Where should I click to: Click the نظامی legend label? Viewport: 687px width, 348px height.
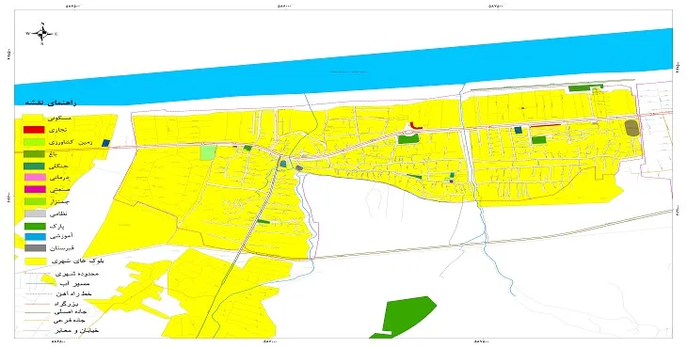(x=59, y=214)
